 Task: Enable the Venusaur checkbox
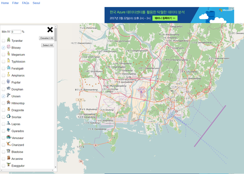point(4,138)
